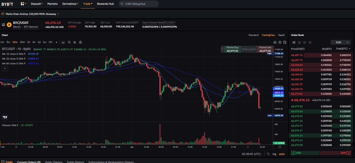This screenshot has width=355, height=163.
Task: Select the 30m timeframe
Action: tap(22, 42)
